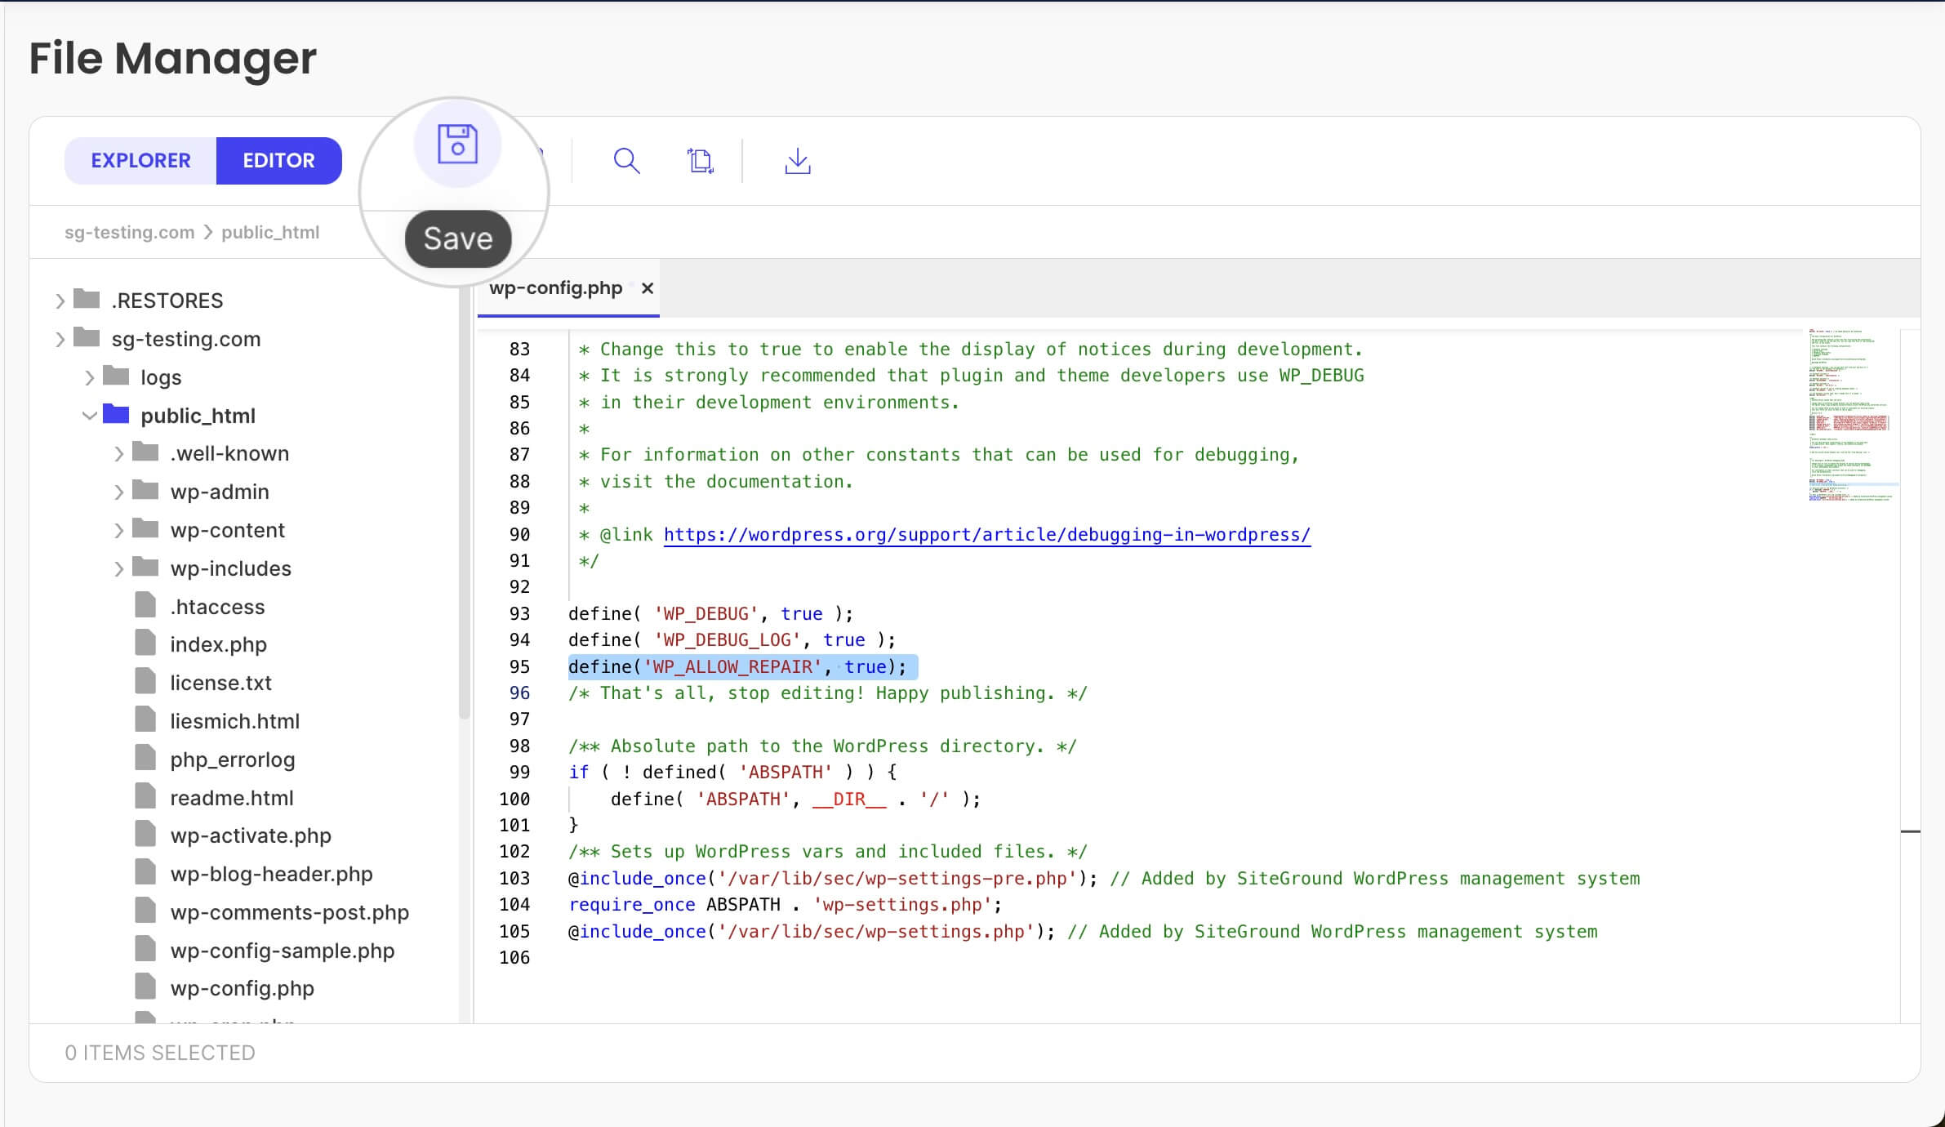This screenshot has width=1945, height=1127.
Task: Click line number 106 in the gutter
Action: point(514,957)
